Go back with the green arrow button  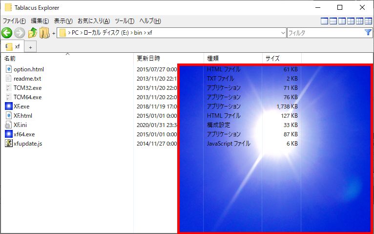coord(7,33)
